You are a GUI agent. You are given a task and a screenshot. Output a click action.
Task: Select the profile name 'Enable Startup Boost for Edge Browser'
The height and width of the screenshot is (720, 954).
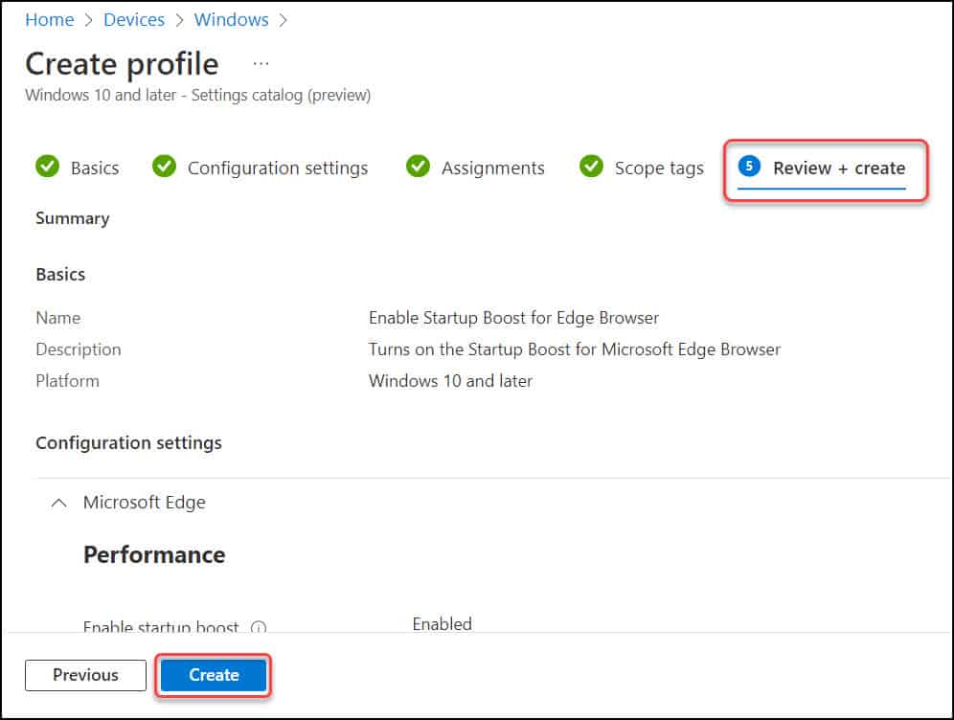(x=513, y=318)
